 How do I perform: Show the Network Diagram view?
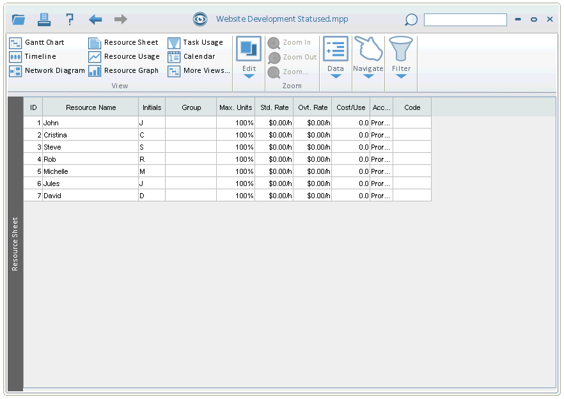pyautogui.click(x=47, y=70)
